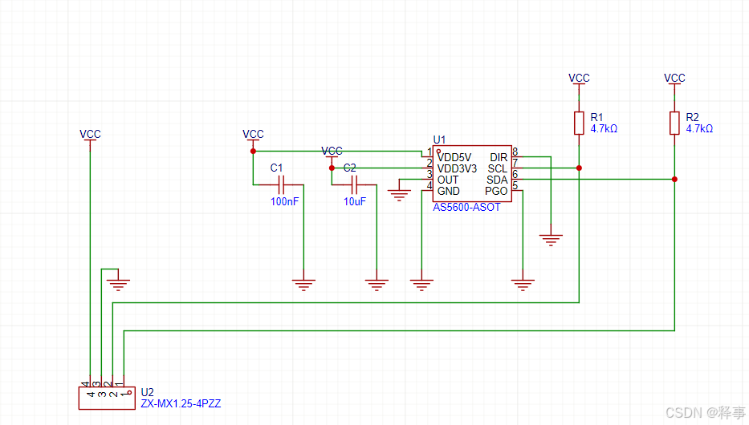
Task: Click the VDD5V pin label
Action: click(x=454, y=157)
